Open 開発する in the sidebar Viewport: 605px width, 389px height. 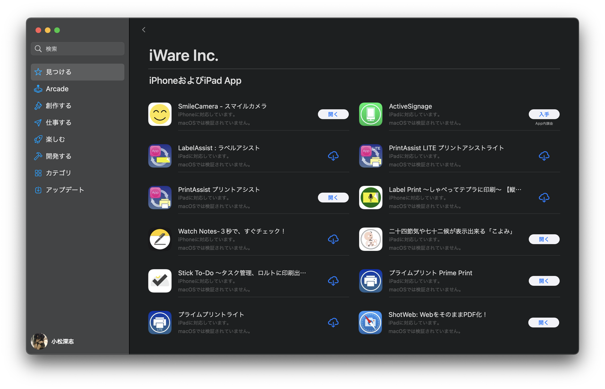[78, 156]
